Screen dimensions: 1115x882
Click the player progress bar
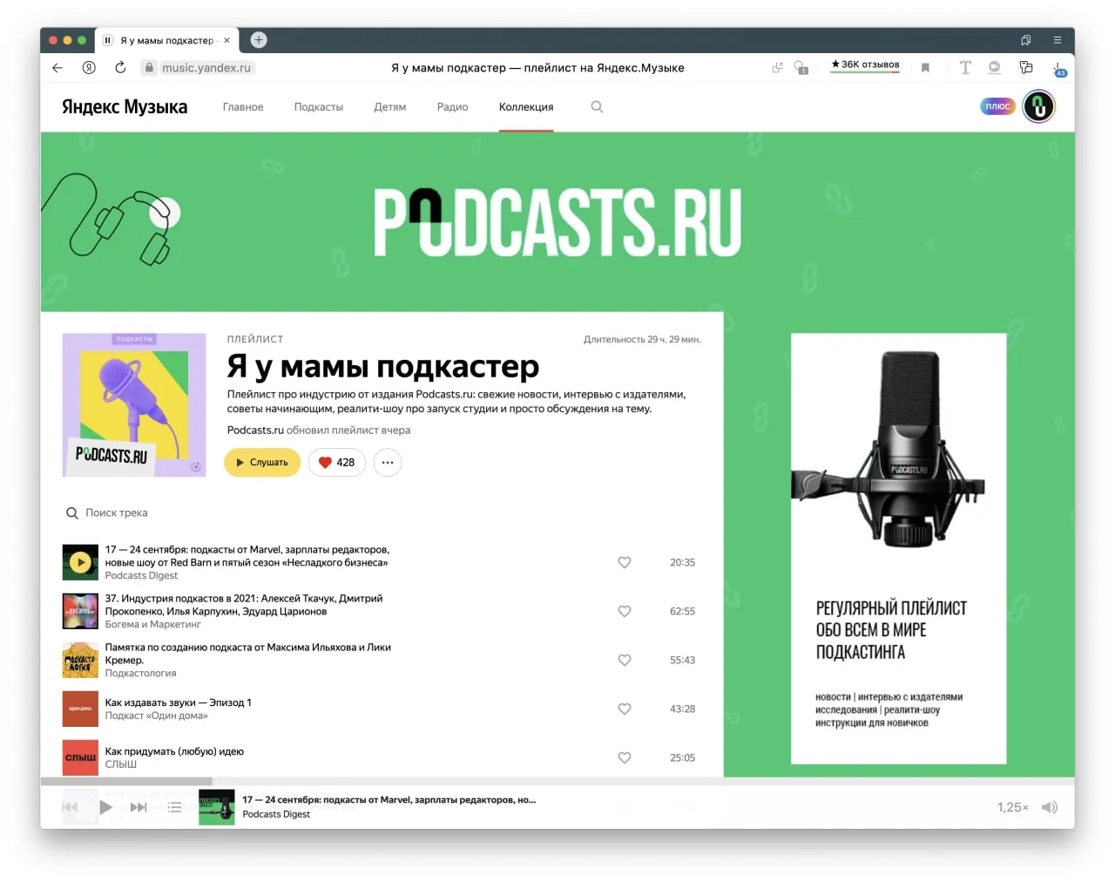click(557, 782)
